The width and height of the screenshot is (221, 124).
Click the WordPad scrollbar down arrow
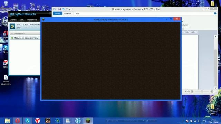pyautogui.click(x=215, y=88)
